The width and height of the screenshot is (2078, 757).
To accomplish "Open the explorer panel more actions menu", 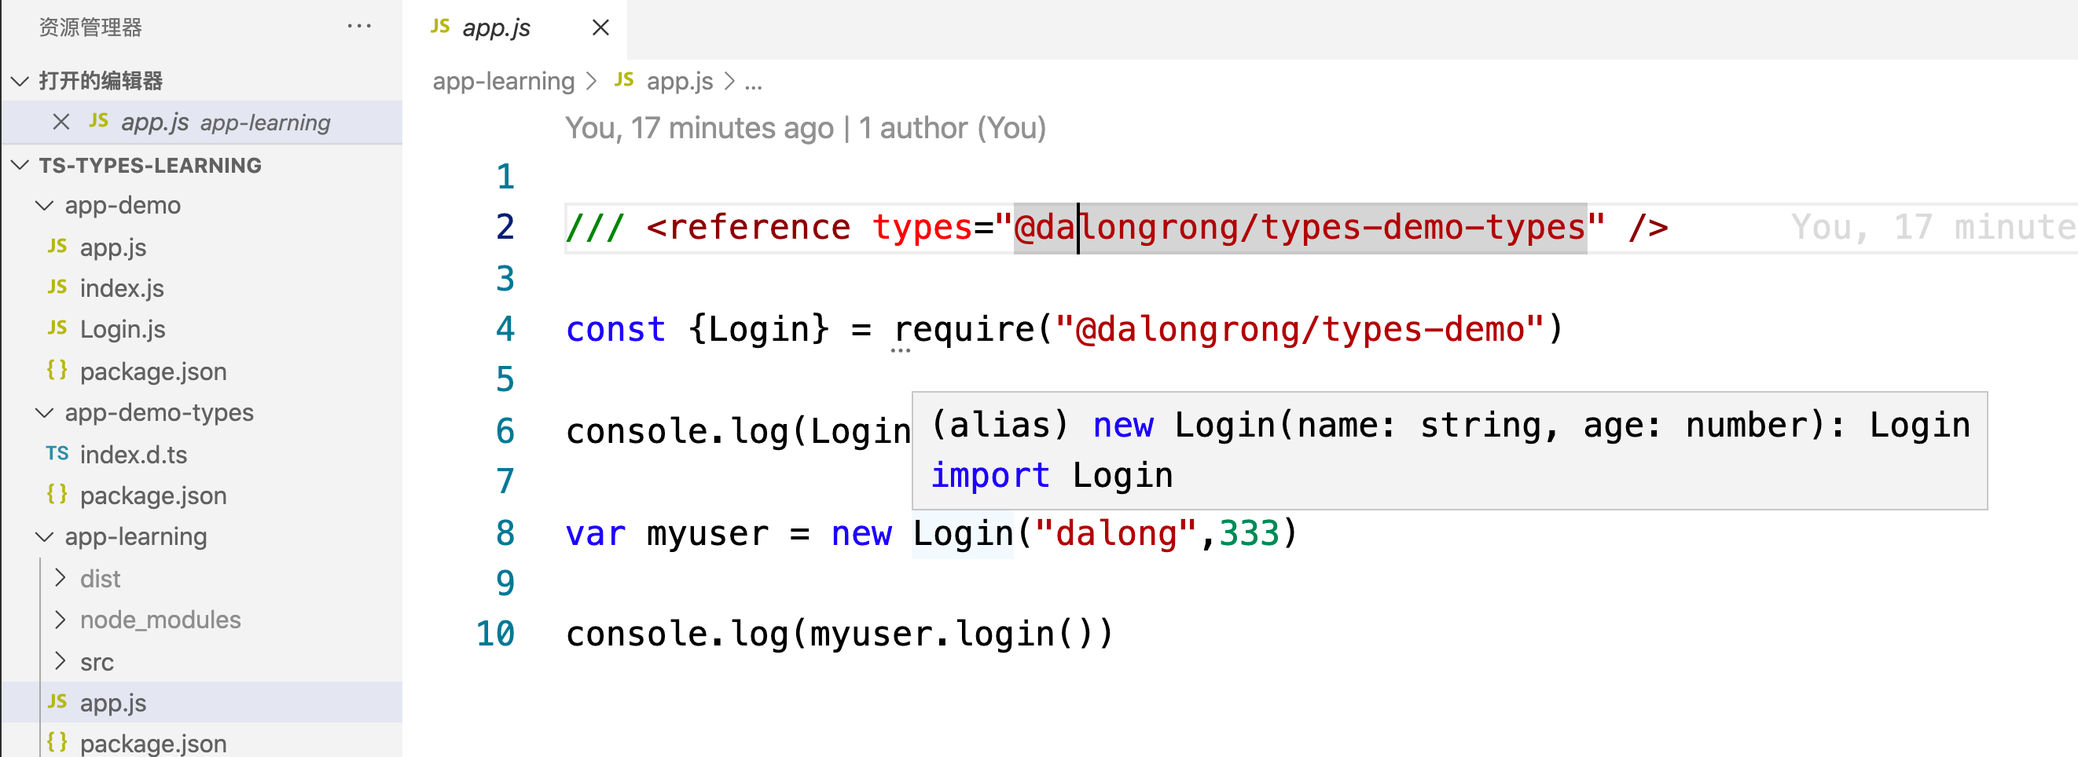I will 359,27.
